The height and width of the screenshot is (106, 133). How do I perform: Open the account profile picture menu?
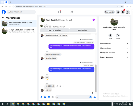(128, 12)
